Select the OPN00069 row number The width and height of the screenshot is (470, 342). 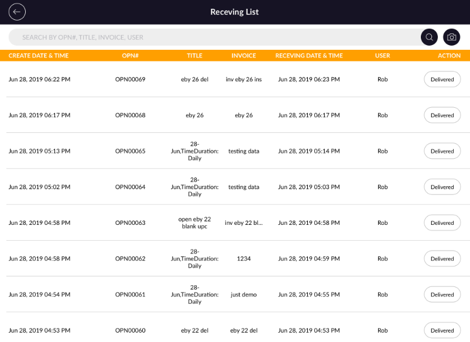[130, 80]
